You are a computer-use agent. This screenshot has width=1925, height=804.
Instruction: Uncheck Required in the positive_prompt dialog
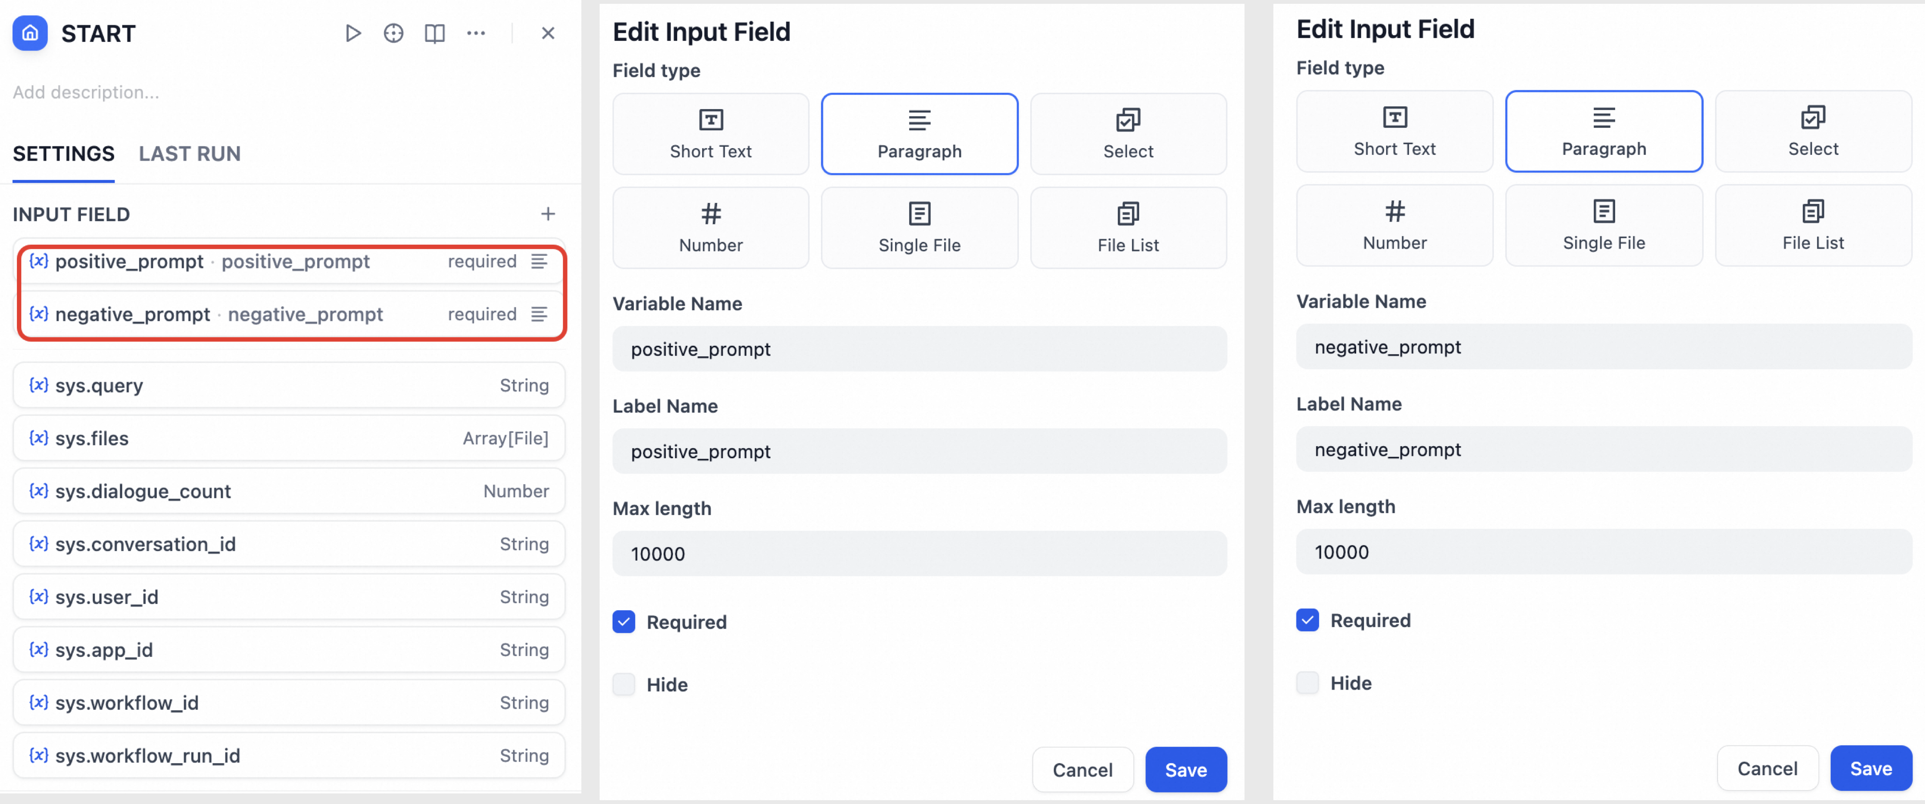pos(624,622)
